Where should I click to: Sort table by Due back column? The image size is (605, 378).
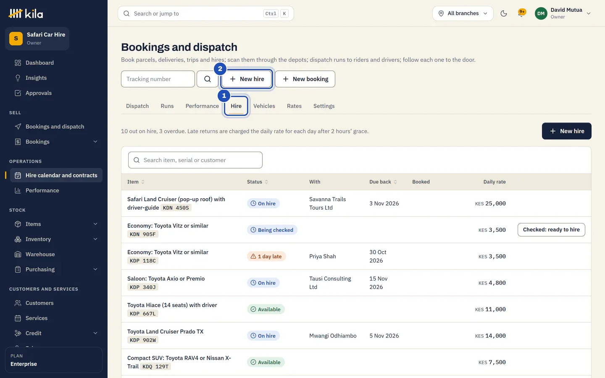coord(383,182)
